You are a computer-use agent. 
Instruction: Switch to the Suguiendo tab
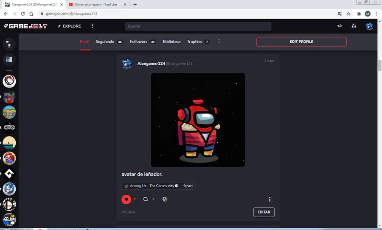pos(109,42)
